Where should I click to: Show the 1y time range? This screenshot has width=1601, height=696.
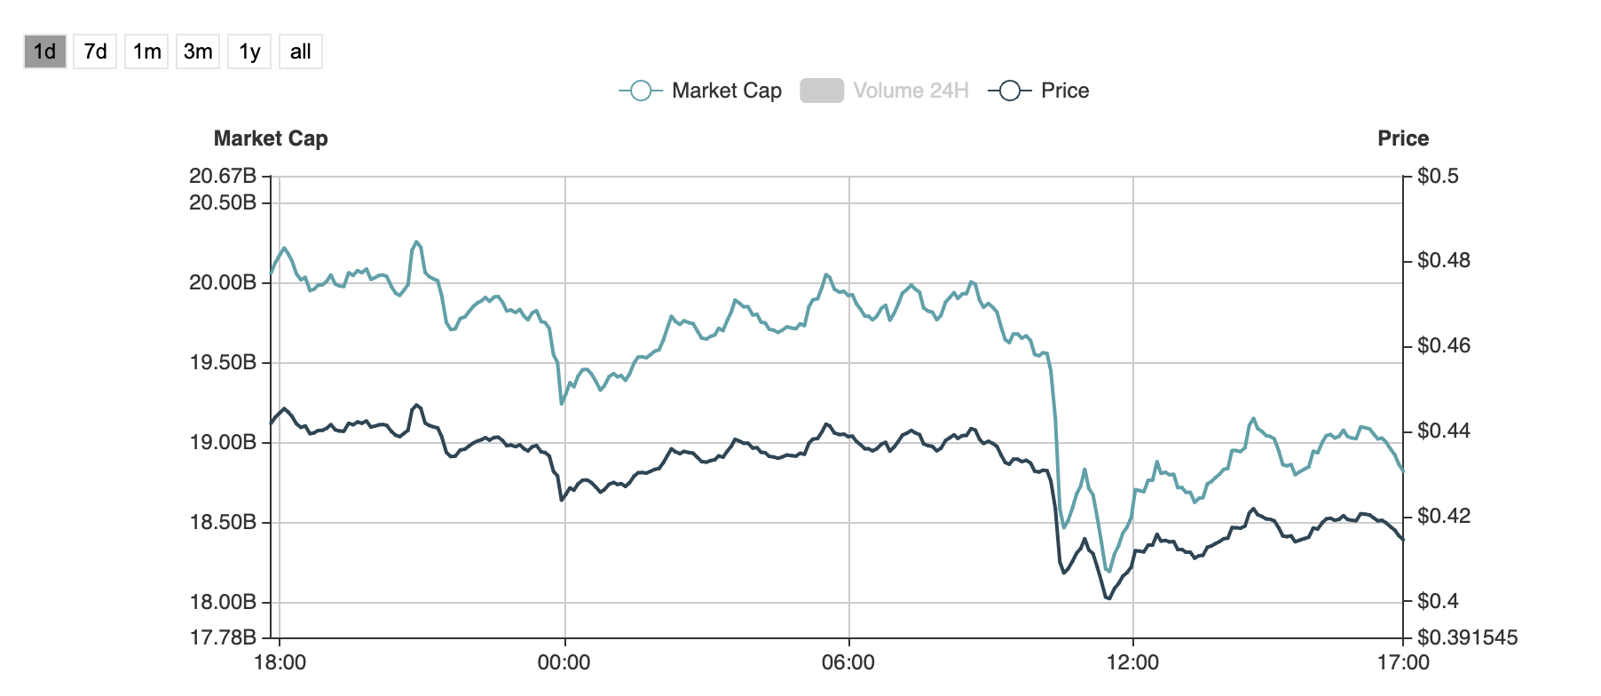(x=249, y=51)
